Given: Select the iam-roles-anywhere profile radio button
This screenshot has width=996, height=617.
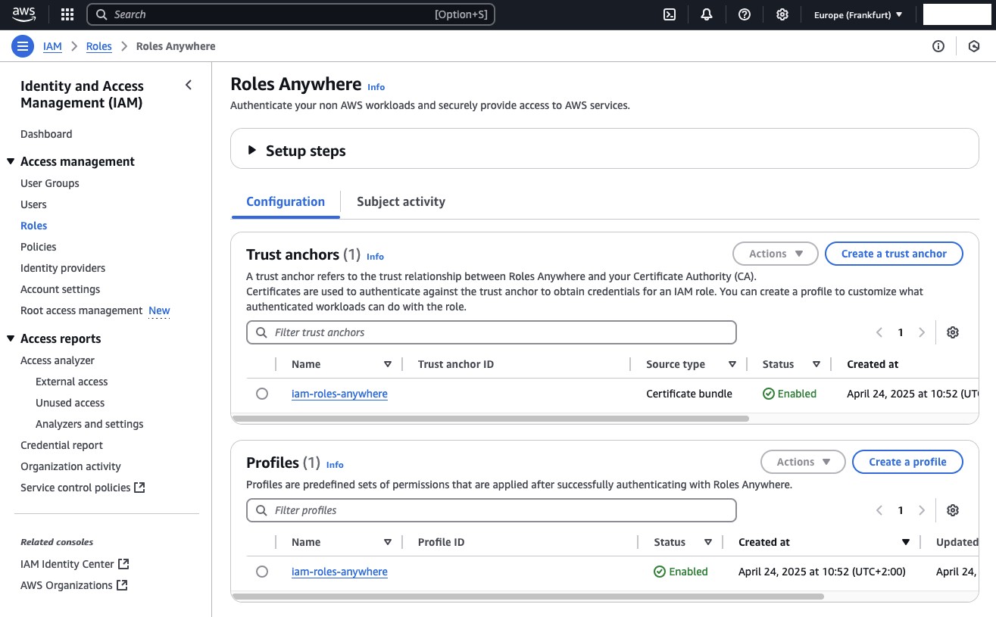Looking at the screenshot, I should coord(262,572).
